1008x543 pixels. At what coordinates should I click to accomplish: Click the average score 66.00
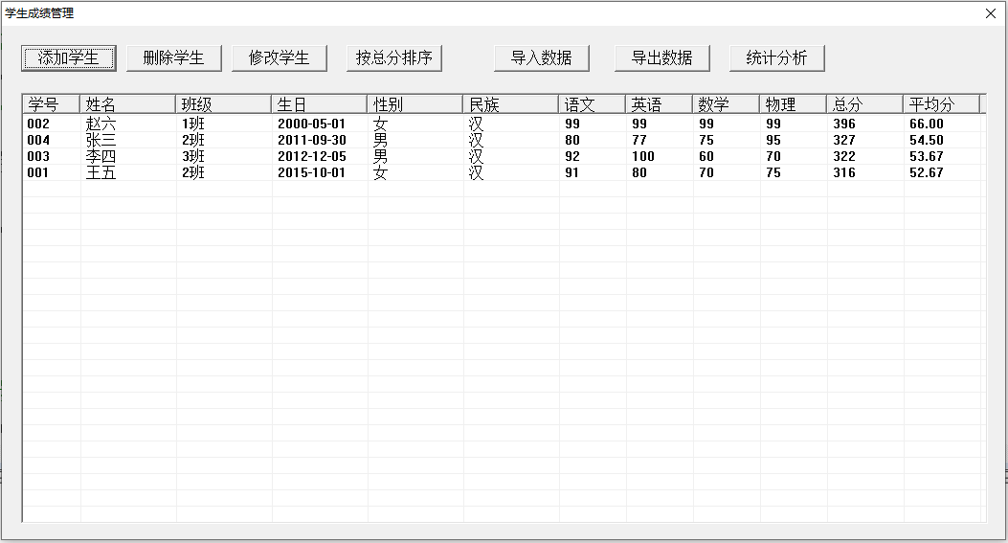[927, 124]
